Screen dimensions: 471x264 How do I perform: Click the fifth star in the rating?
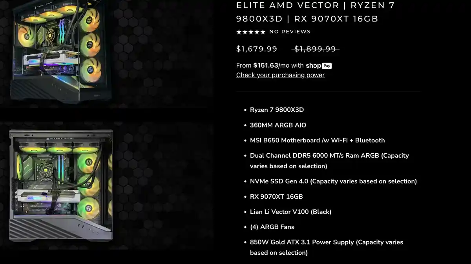point(263,32)
